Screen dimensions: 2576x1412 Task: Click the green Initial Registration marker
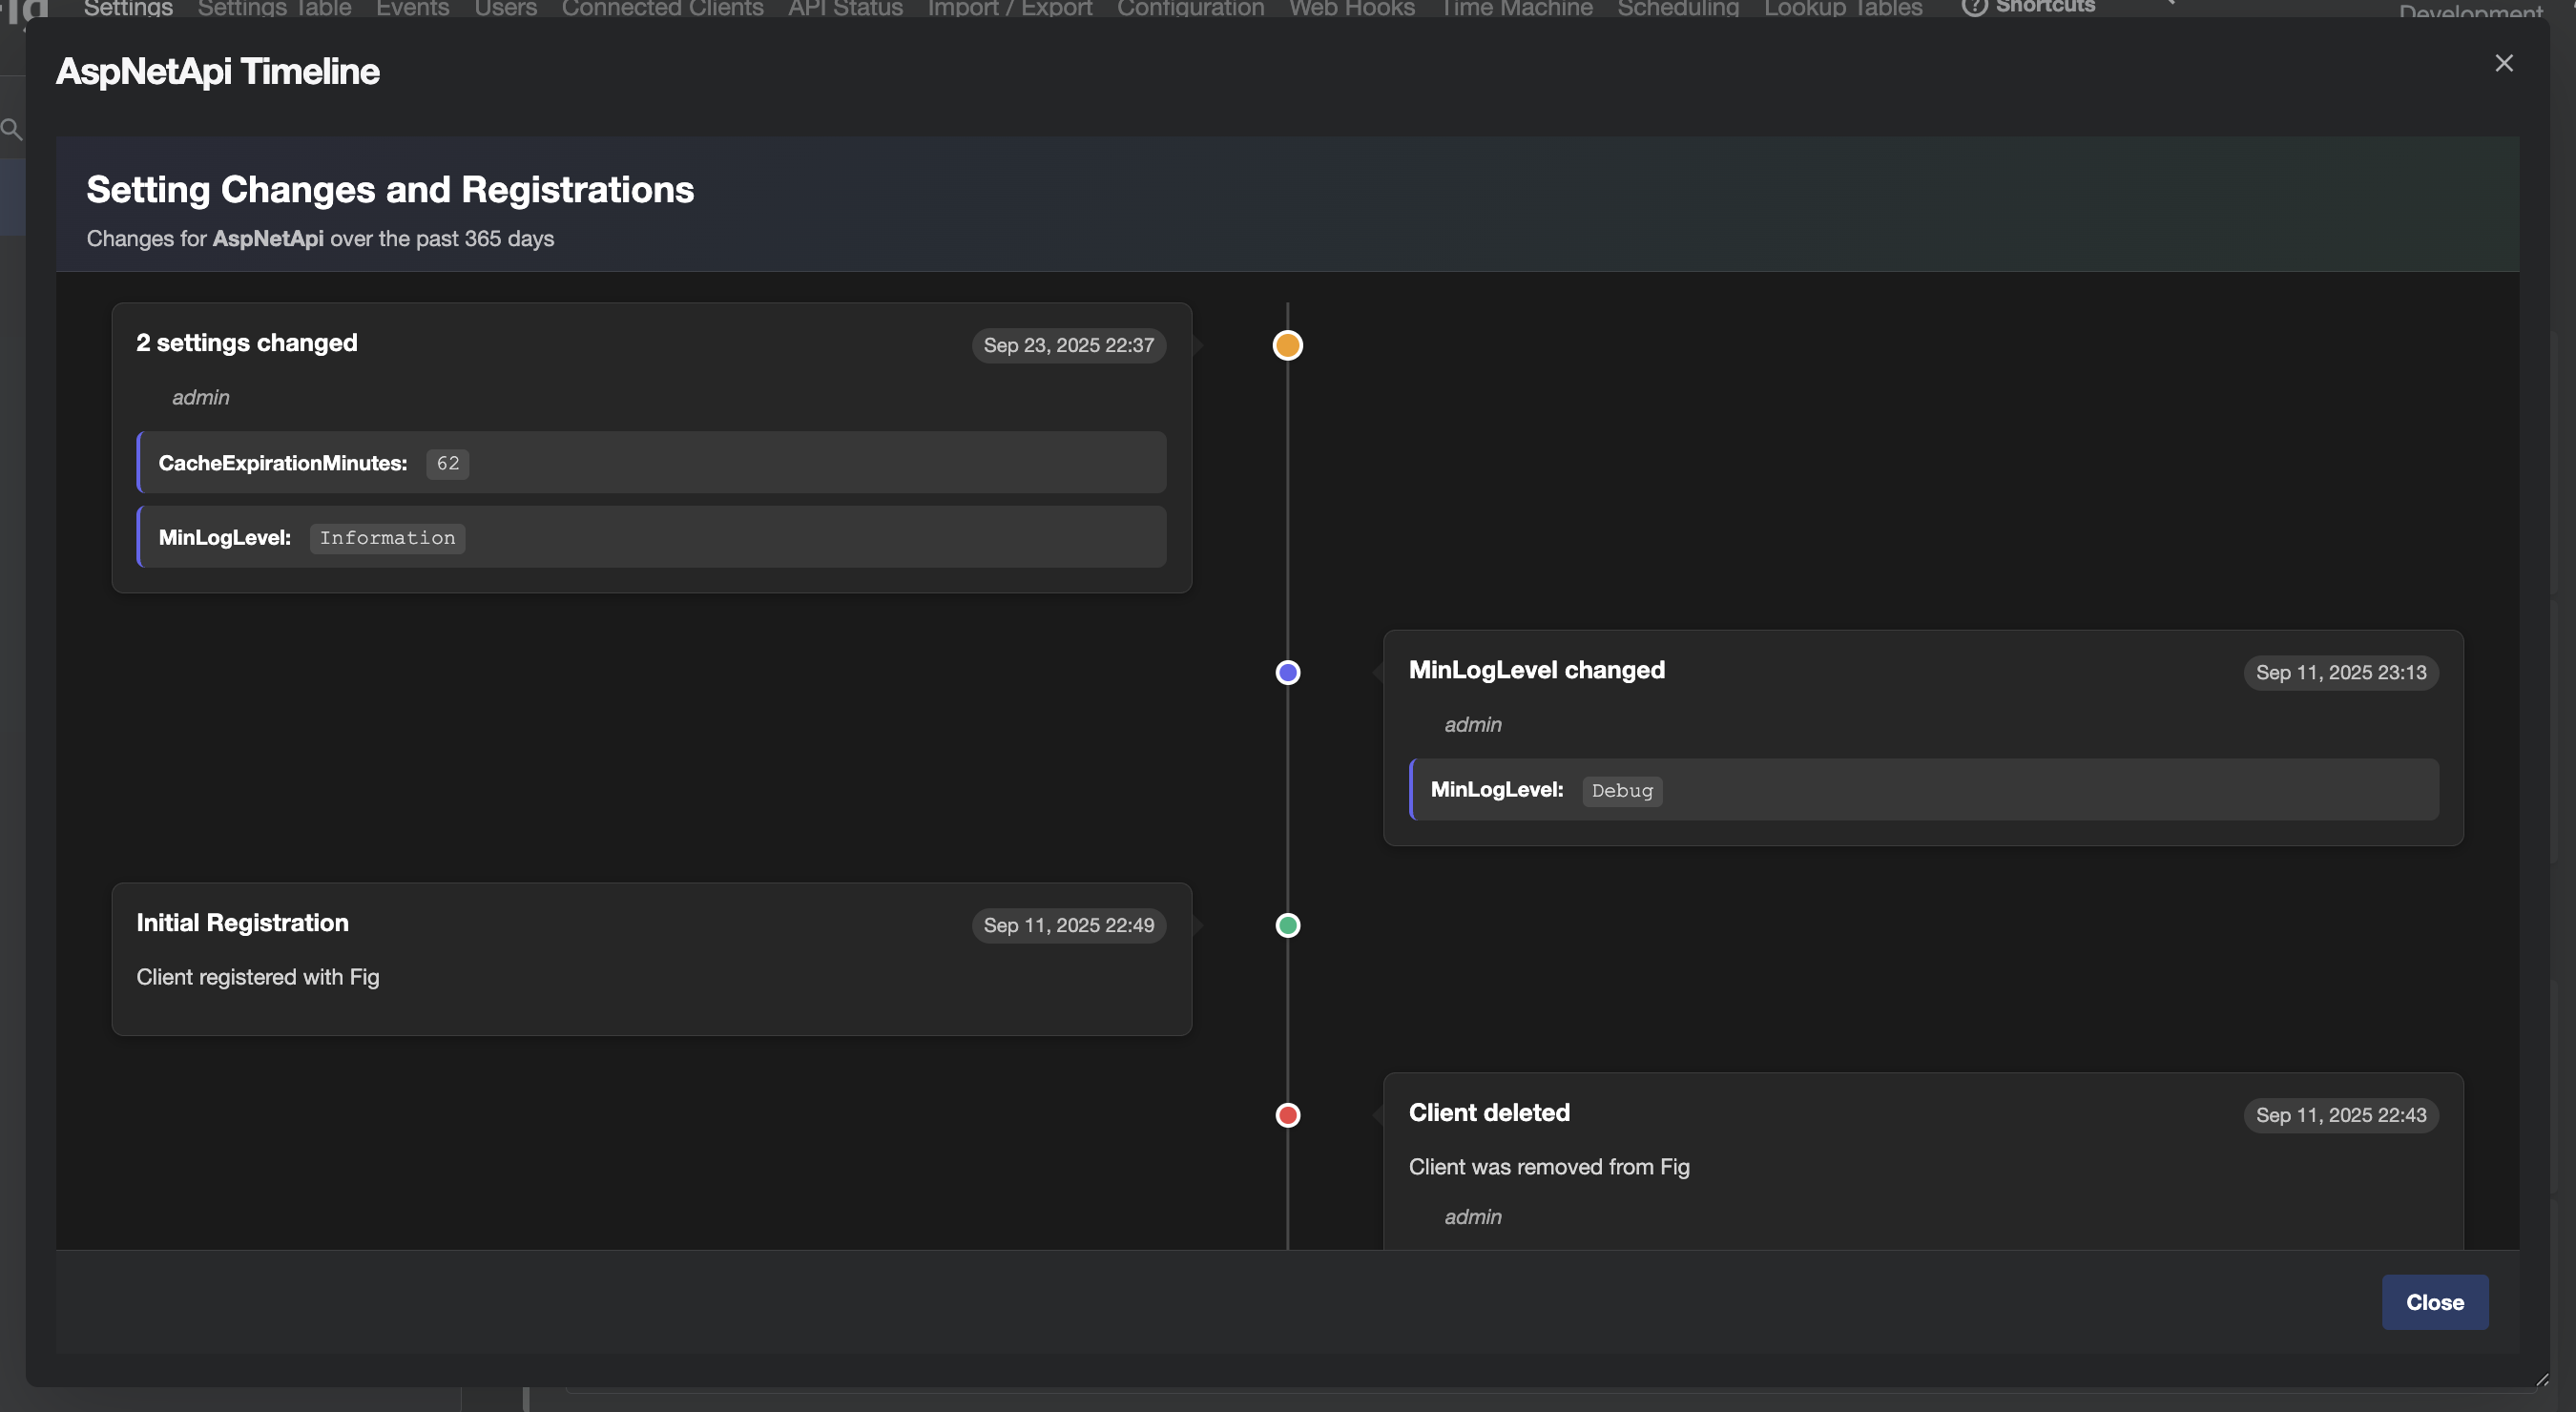[1287, 925]
